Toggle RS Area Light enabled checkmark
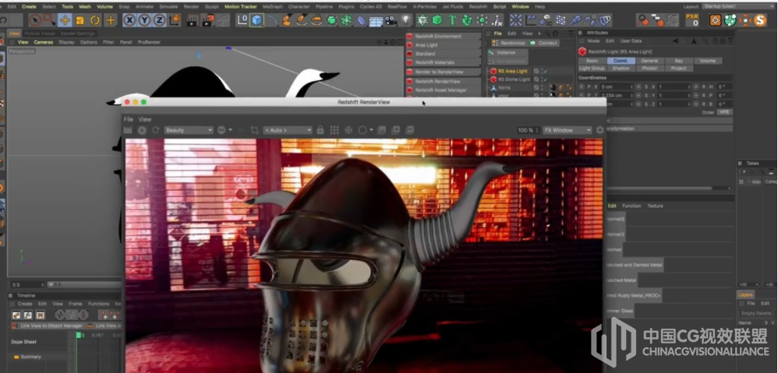Viewport: 778px width, 373px height. (545, 72)
